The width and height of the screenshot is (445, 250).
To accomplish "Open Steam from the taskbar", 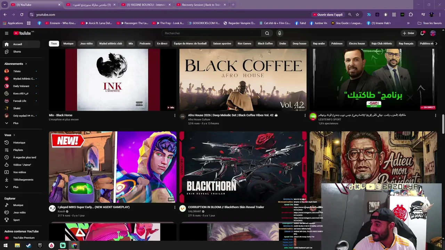I will coord(28,245).
